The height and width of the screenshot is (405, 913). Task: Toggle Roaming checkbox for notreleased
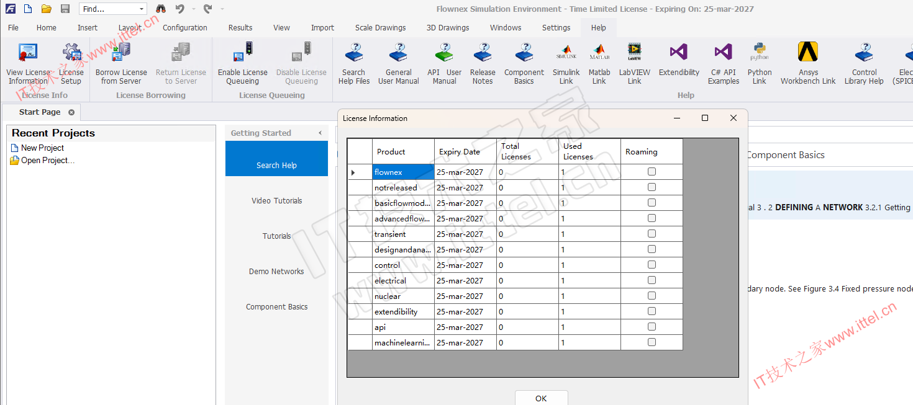click(x=652, y=187)
